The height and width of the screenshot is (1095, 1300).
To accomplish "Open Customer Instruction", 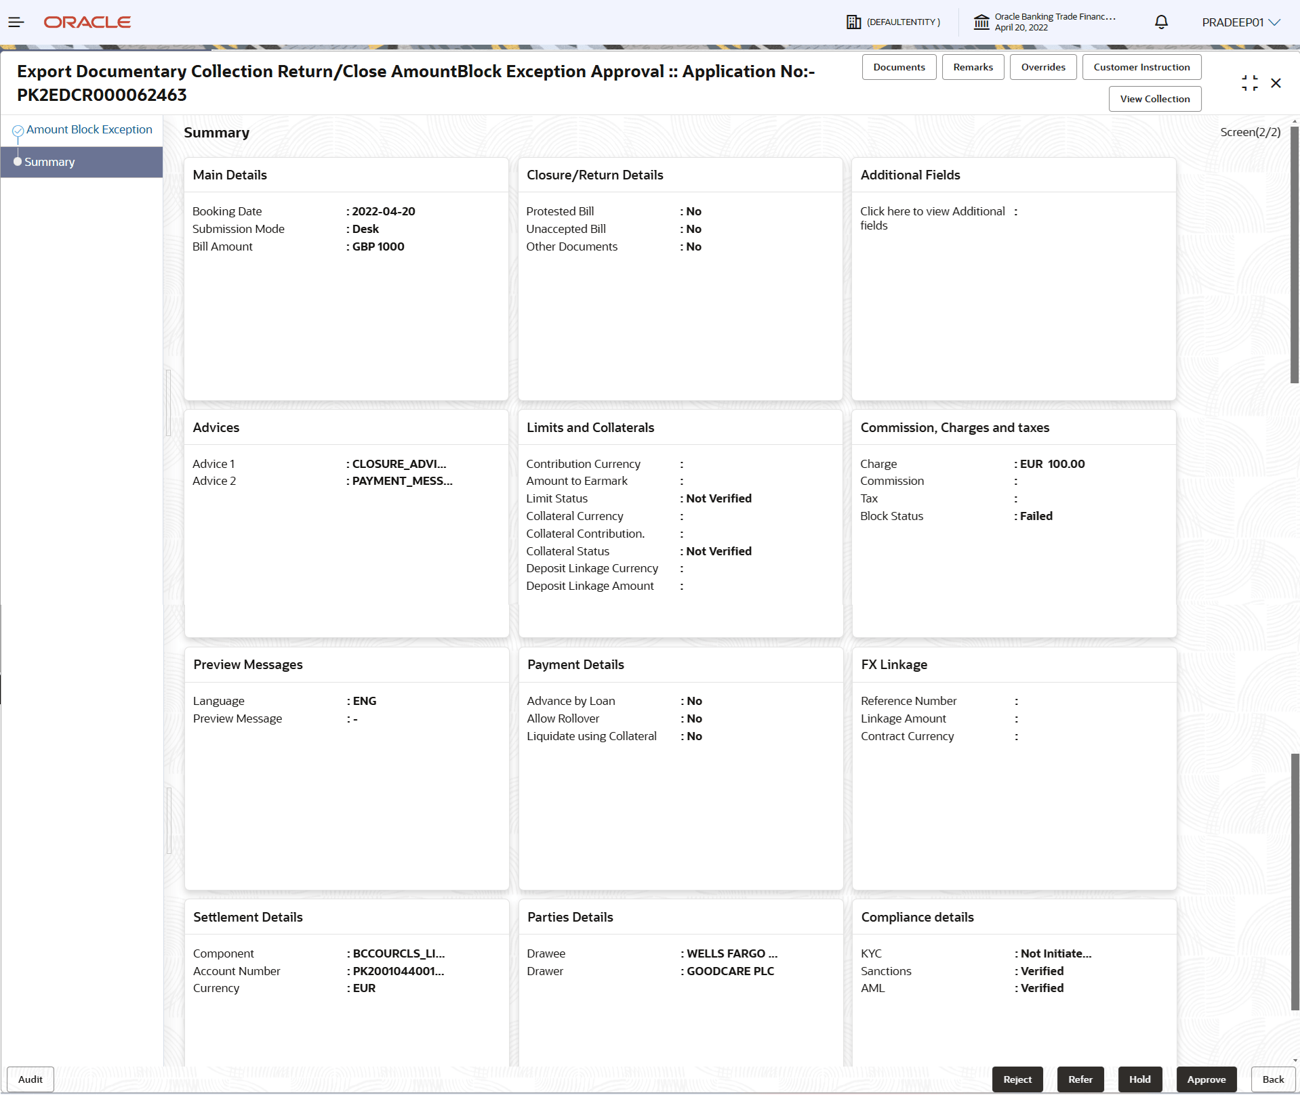I will coord(1141,66).
